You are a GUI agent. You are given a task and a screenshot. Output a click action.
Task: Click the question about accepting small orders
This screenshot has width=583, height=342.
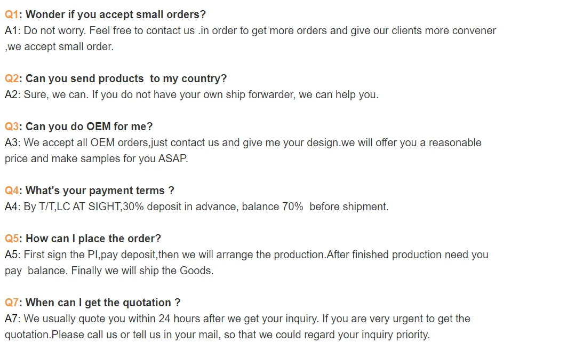(x=115, y=14)
